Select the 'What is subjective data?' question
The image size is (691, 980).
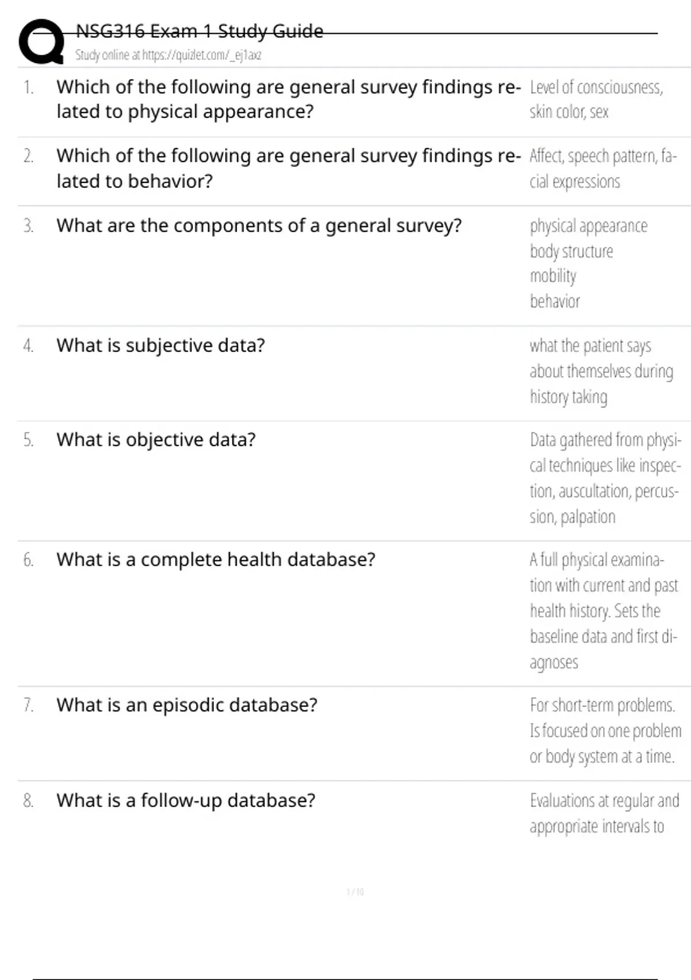point(161,345)
